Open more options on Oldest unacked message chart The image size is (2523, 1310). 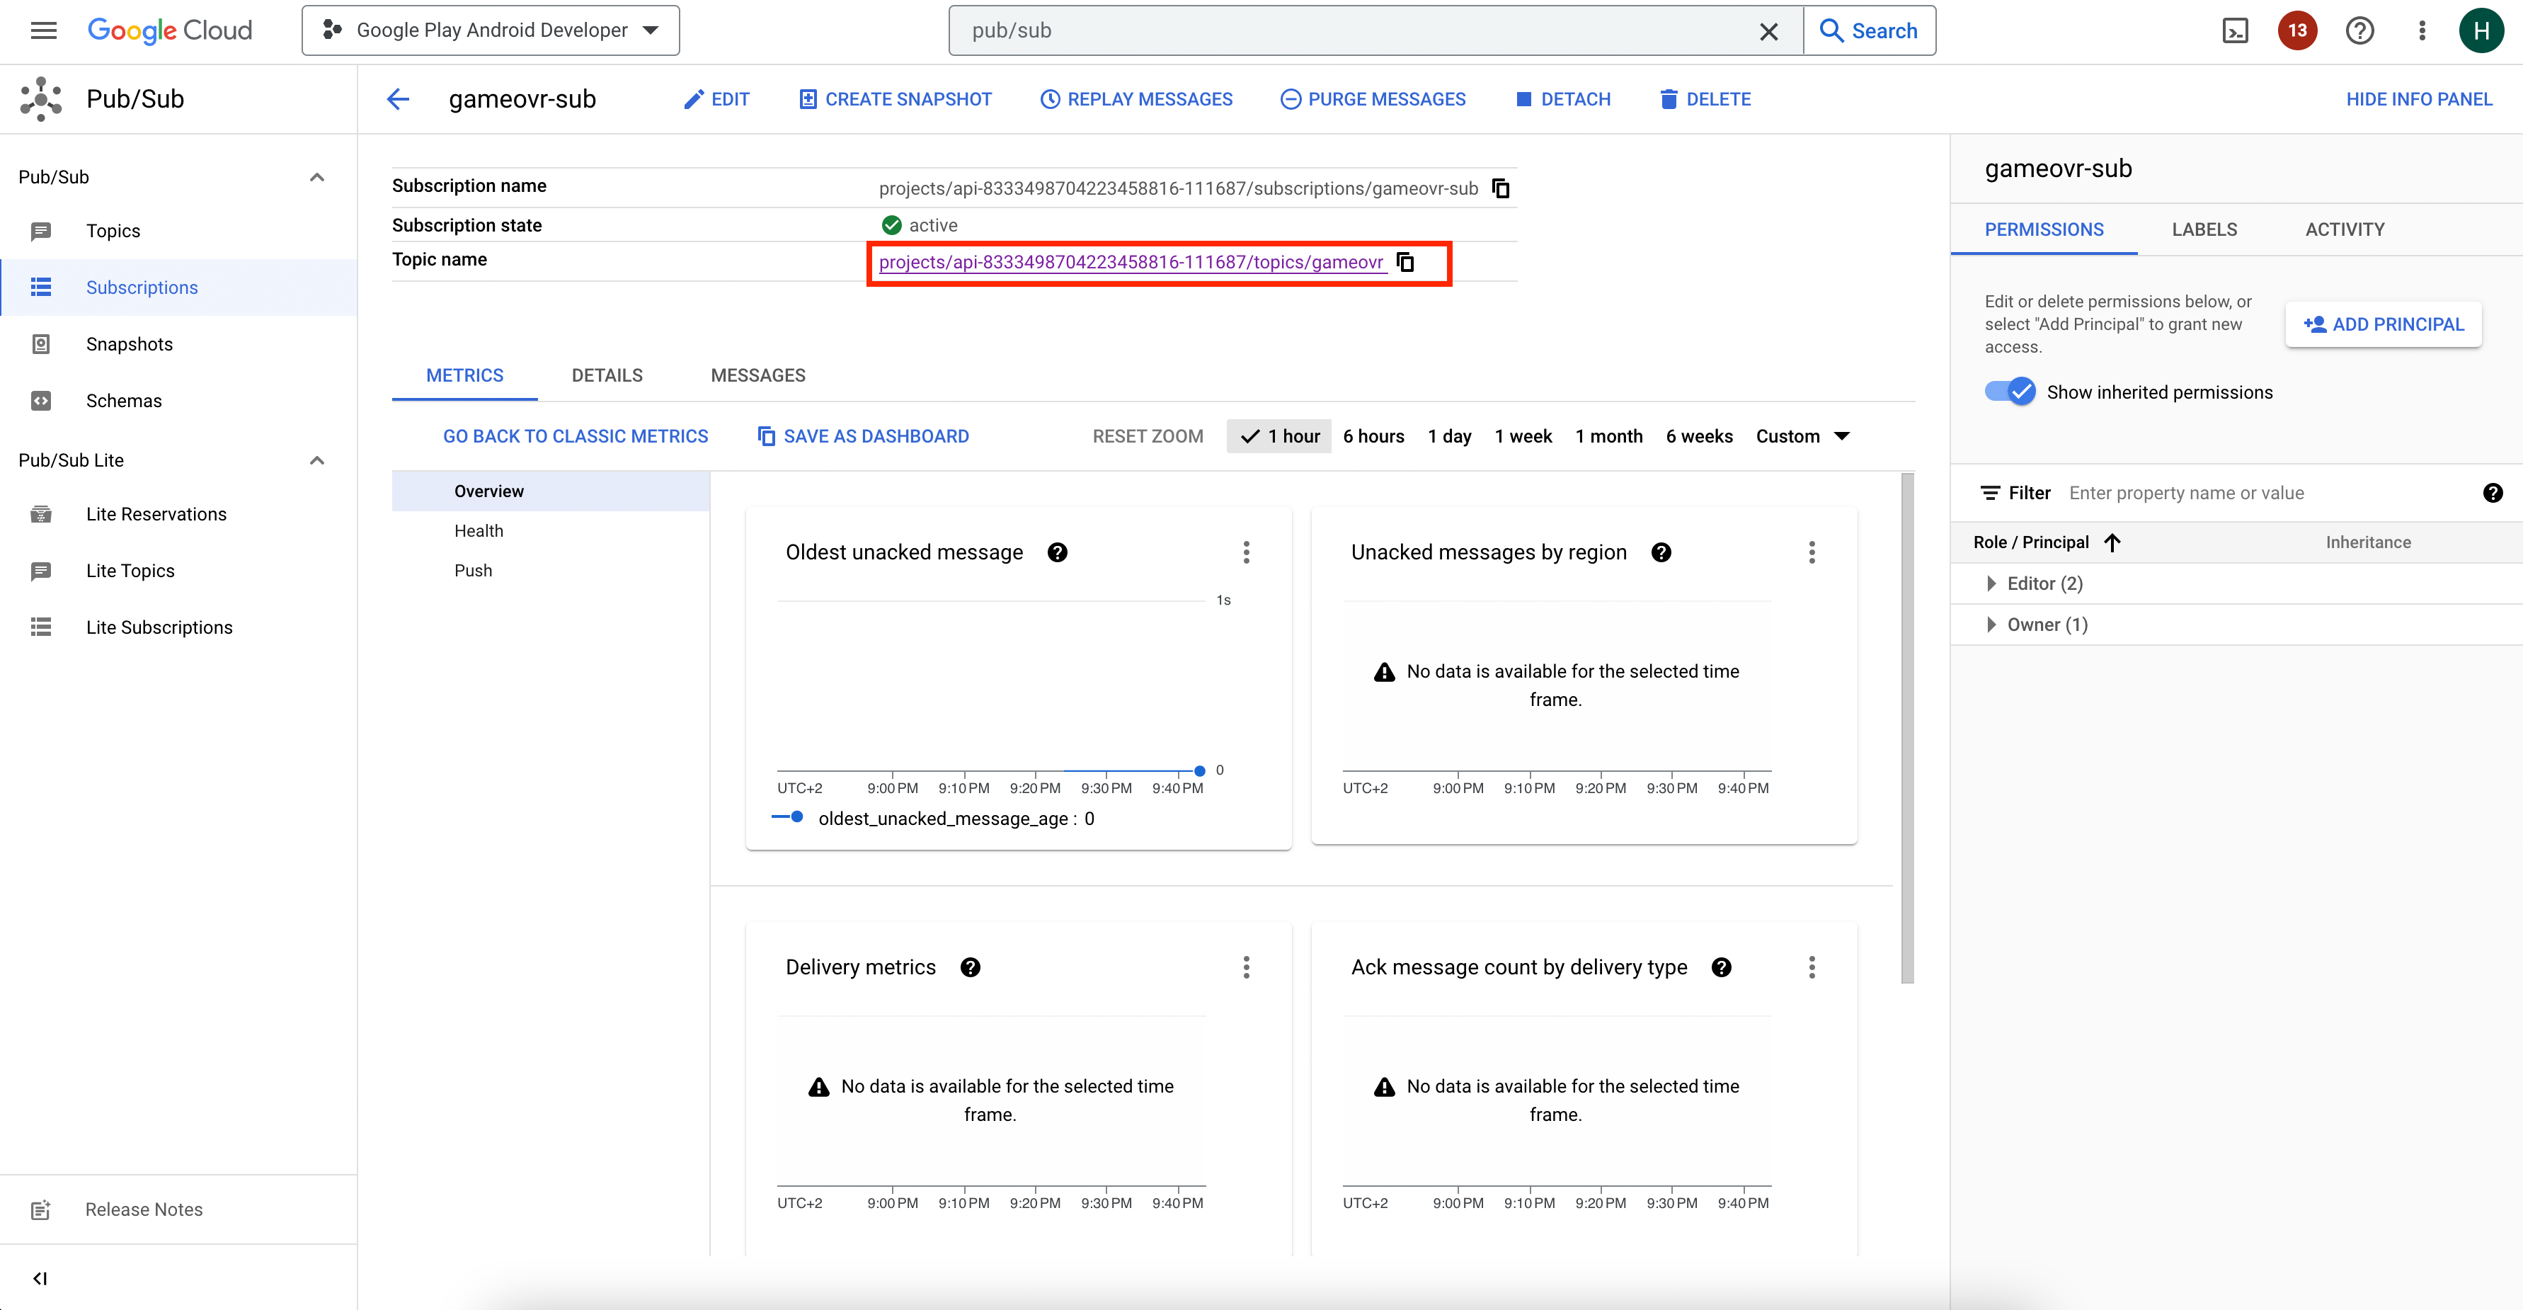tap(1246, 552)
